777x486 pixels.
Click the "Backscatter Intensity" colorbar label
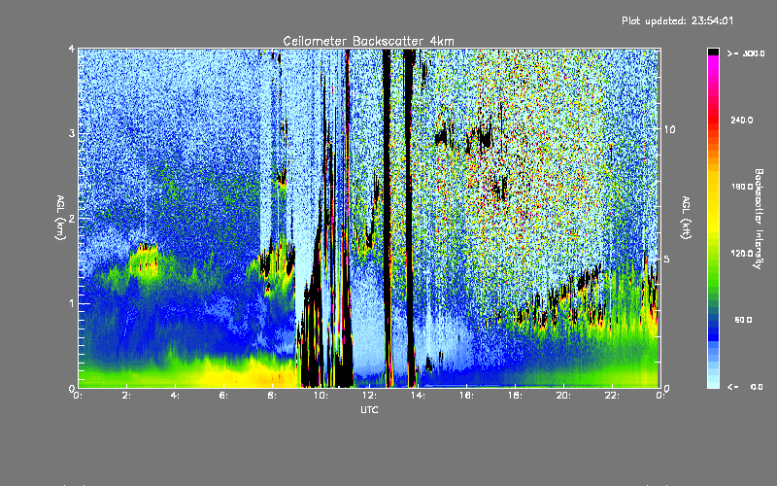(759, 219)
